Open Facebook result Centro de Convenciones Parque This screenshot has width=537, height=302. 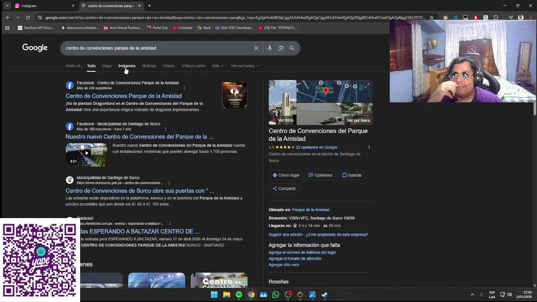coord(123,96)
